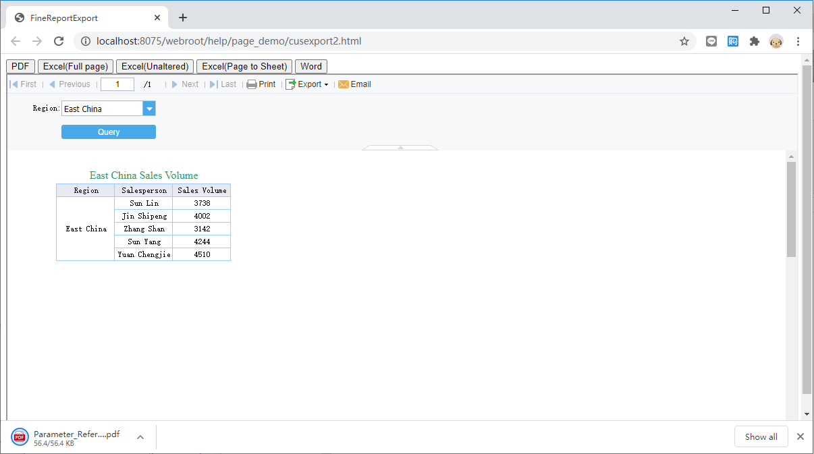Open the Export dropdown menu
This screenshot has width=814, height=454.
(x=307, y=84)
